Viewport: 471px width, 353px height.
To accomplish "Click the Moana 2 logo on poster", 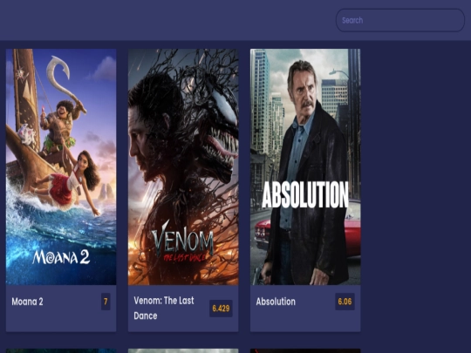I will tap(61, 257).
